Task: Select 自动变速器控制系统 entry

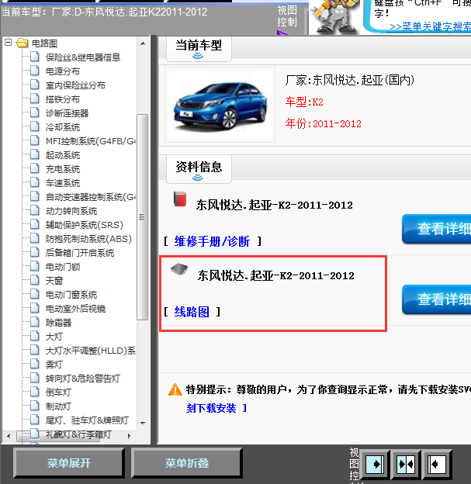Action: click(90, 197)
